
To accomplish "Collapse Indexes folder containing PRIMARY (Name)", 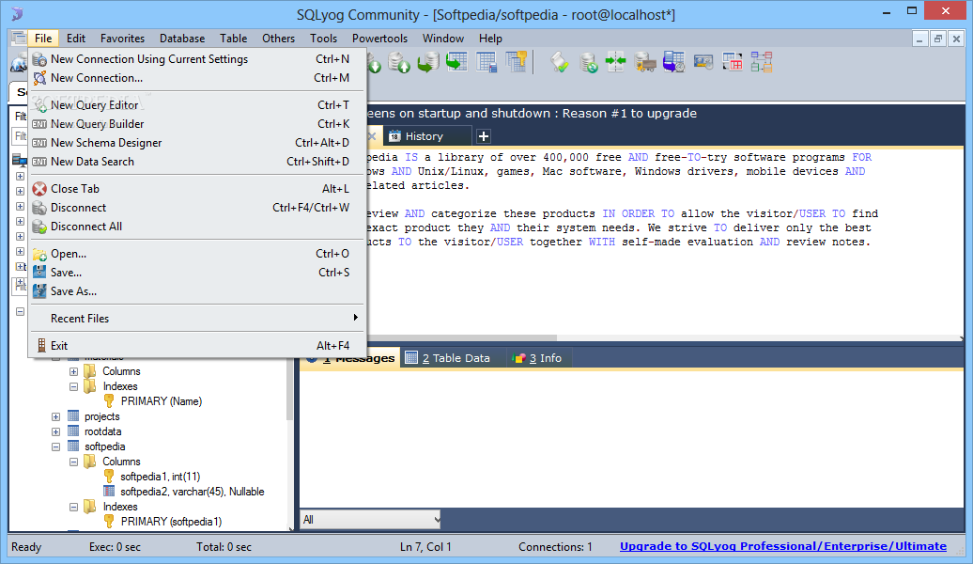I will click(x=74, y=386).
